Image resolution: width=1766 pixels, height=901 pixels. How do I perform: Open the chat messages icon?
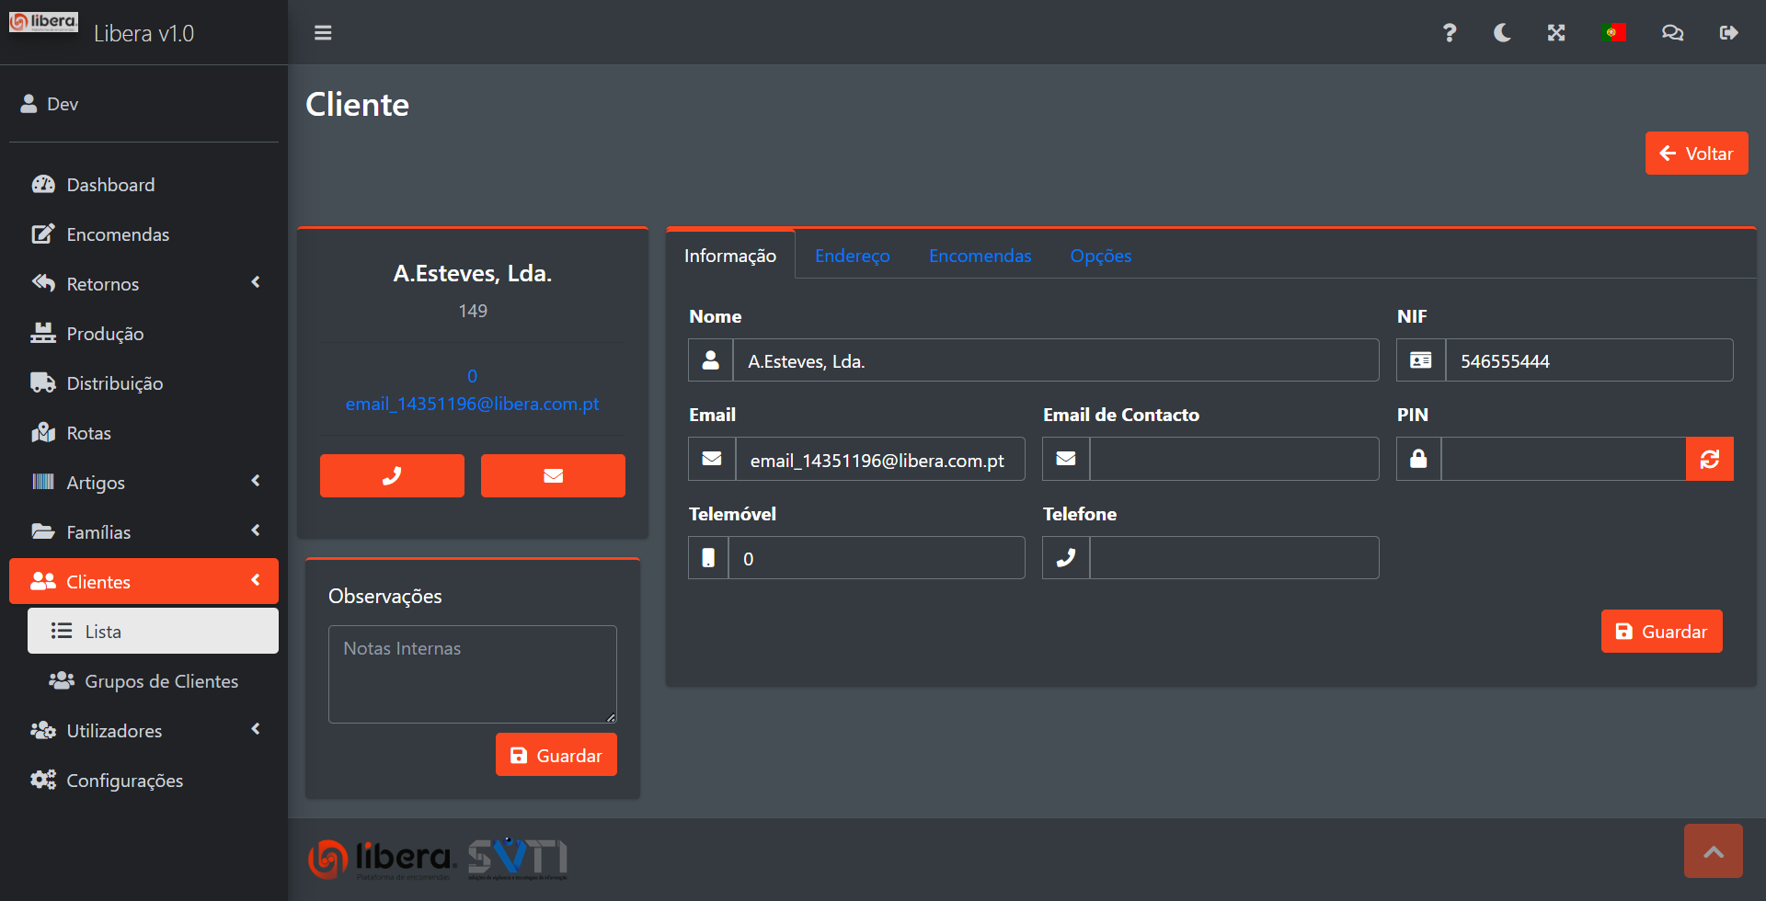point(1672,33)
